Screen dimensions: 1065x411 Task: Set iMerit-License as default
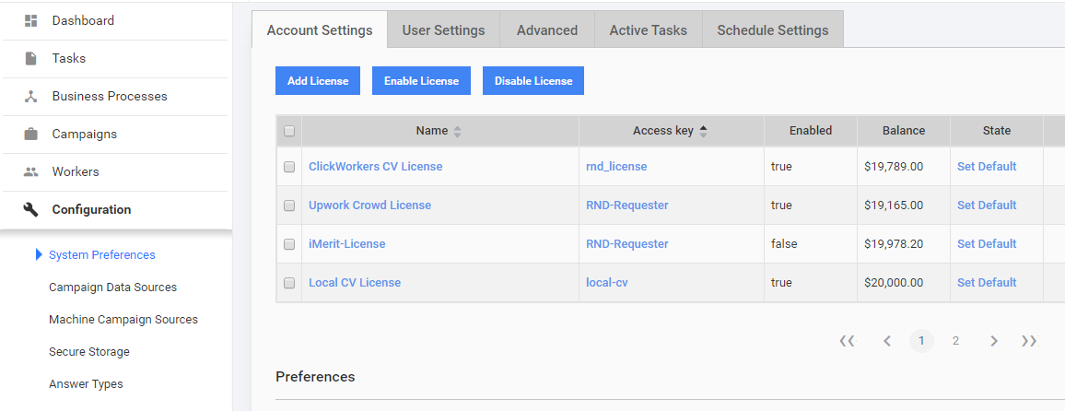click(987, 244)
